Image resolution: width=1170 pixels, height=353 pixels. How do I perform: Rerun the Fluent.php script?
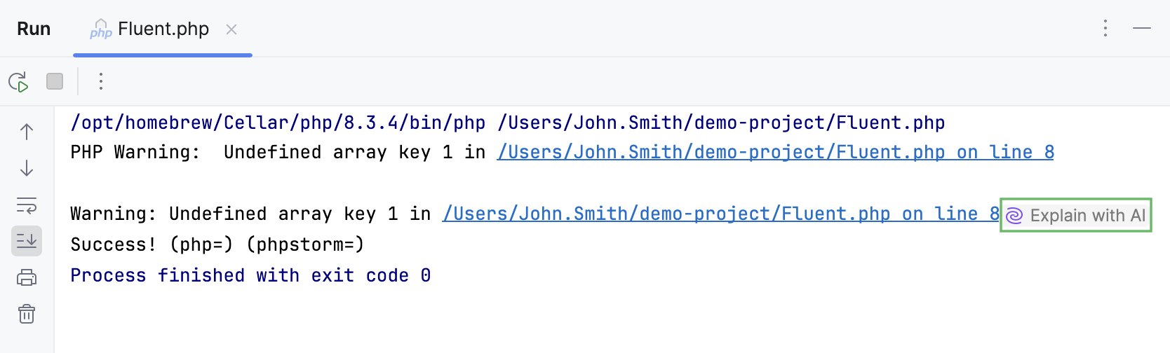point(19,82)
